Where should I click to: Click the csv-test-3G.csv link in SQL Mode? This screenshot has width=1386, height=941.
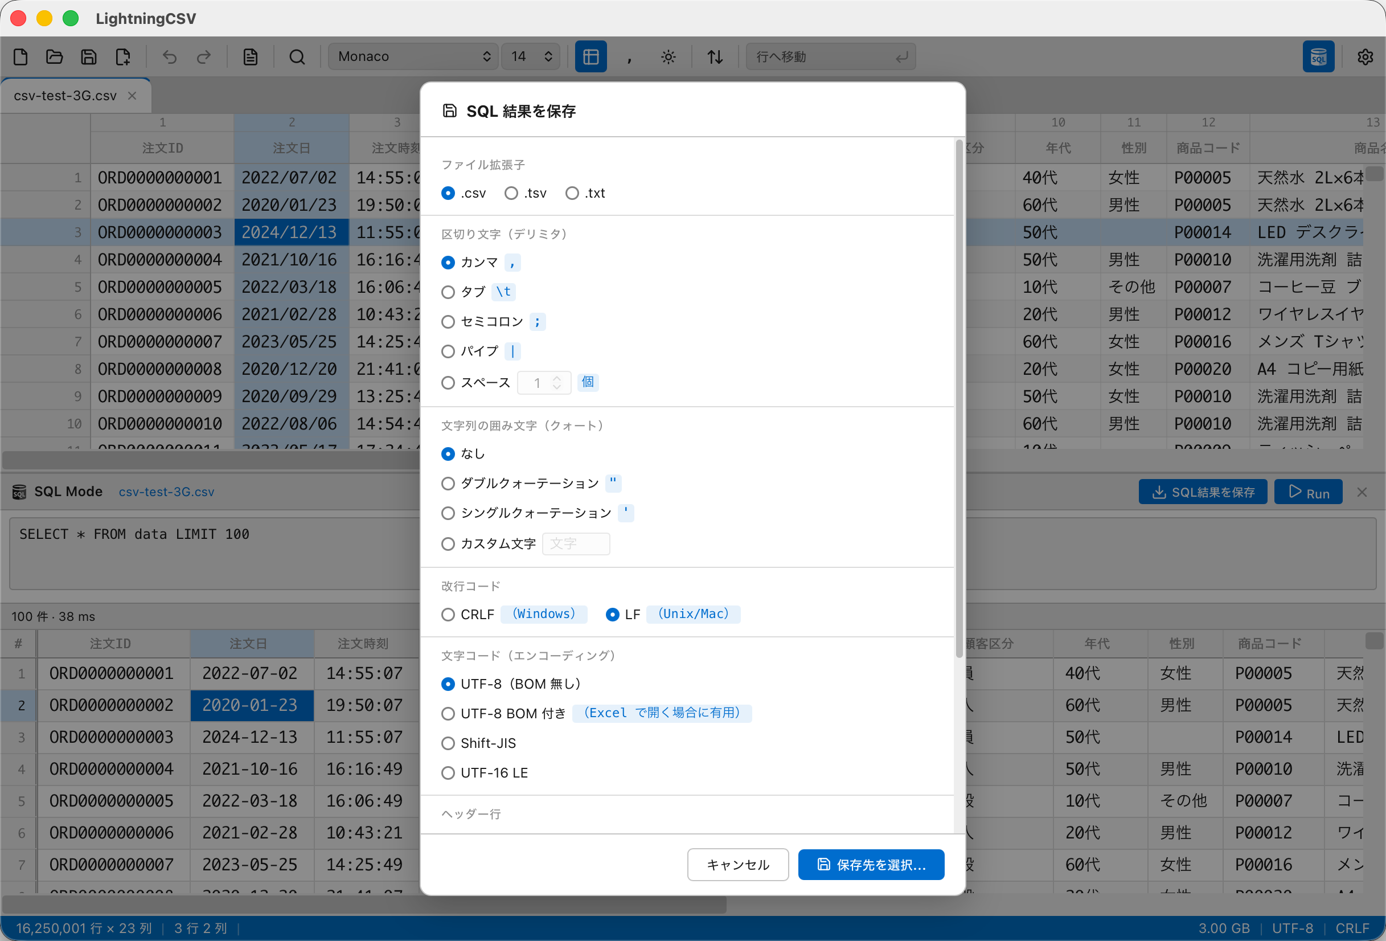point(166,492)
